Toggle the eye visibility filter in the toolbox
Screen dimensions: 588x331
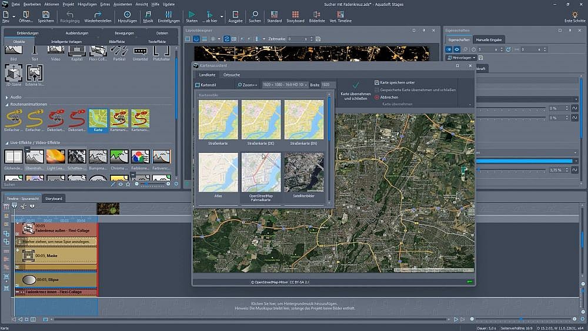pos(121,184)
